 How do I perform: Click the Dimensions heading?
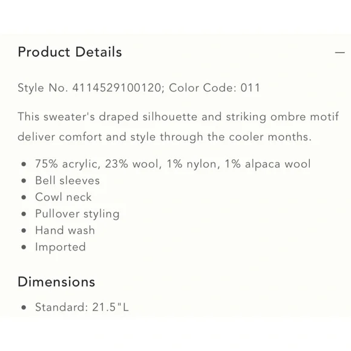(56, 282)
